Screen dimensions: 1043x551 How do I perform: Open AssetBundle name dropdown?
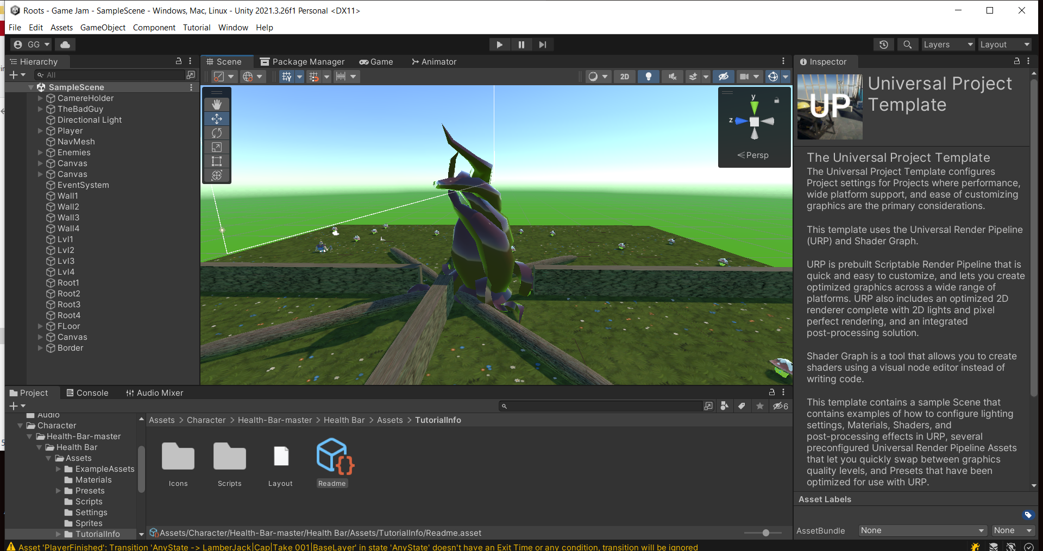[x=922, y=530]
